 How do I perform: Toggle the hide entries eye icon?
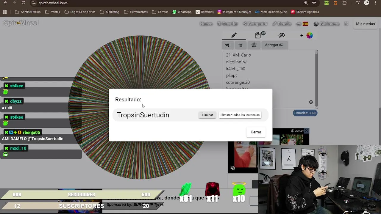coord(282,35)
